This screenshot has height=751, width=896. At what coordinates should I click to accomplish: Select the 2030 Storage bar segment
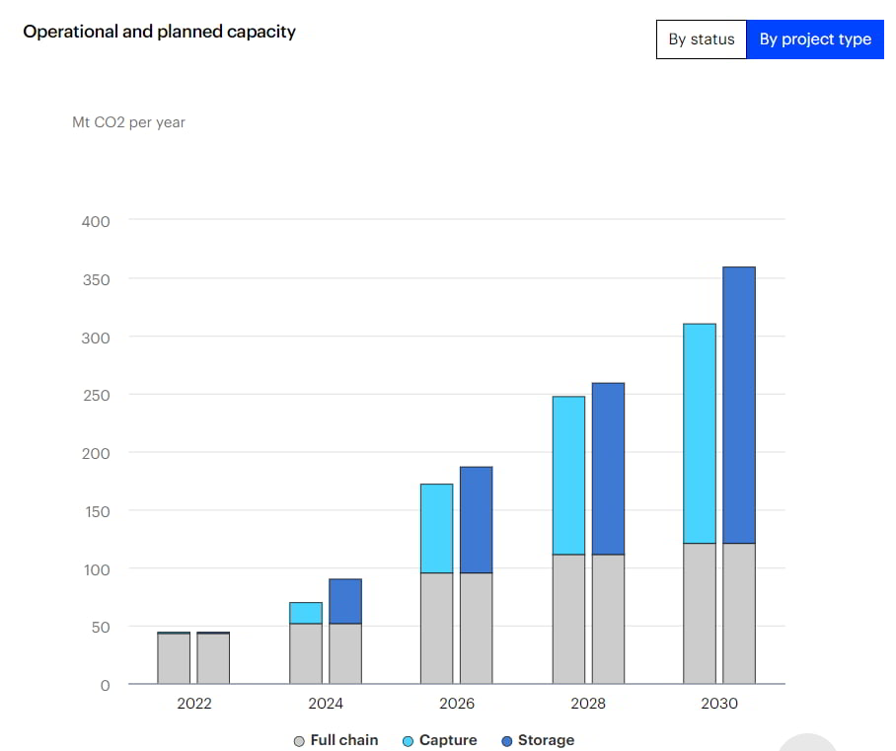point(739,406)
